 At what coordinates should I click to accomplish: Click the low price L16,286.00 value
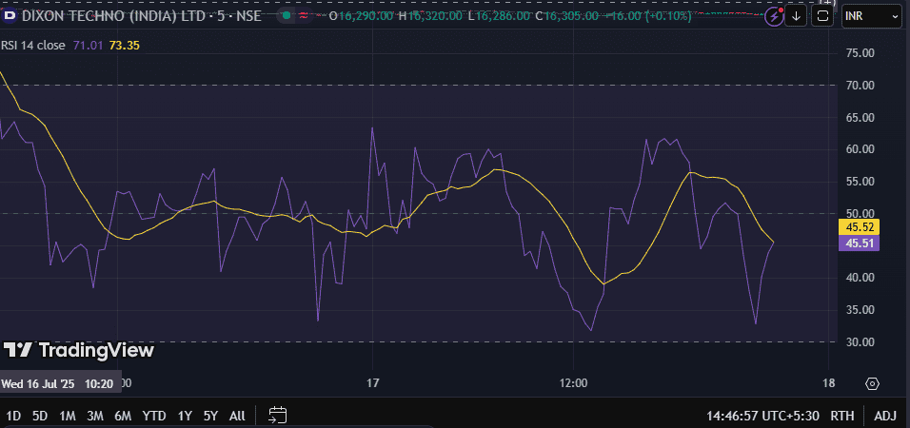pyautogui.click(x=498, y=16)
